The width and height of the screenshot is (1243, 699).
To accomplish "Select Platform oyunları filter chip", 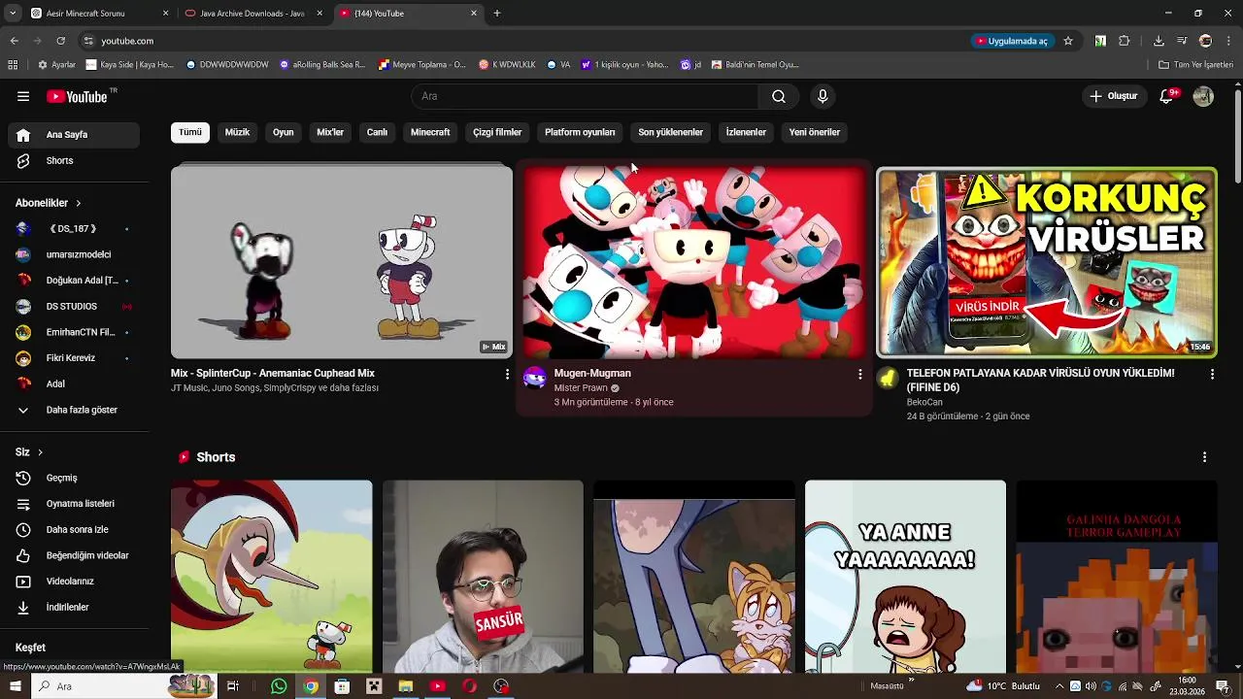I will (580, 132).
